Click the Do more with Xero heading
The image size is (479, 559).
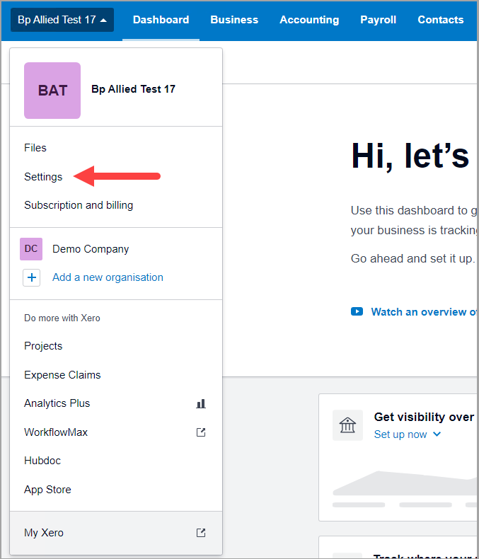coord(62,318)
